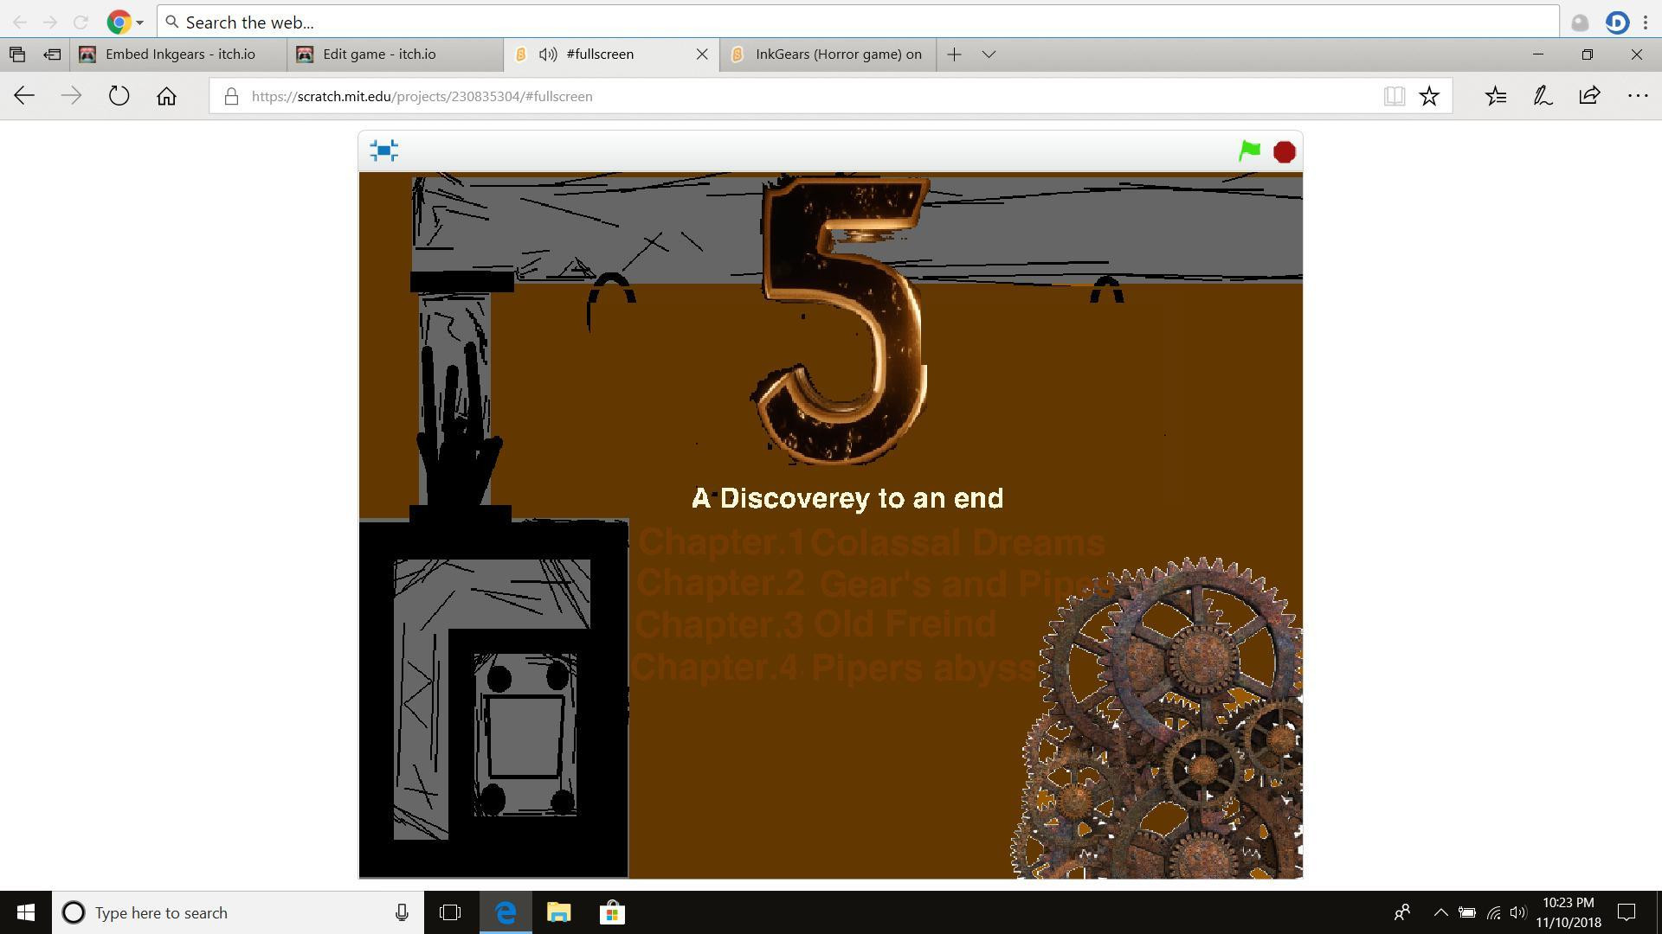Viewport: 1662px width, 934px height.
Task: Open the taskbar volume control
Action: pos(1517,912)
